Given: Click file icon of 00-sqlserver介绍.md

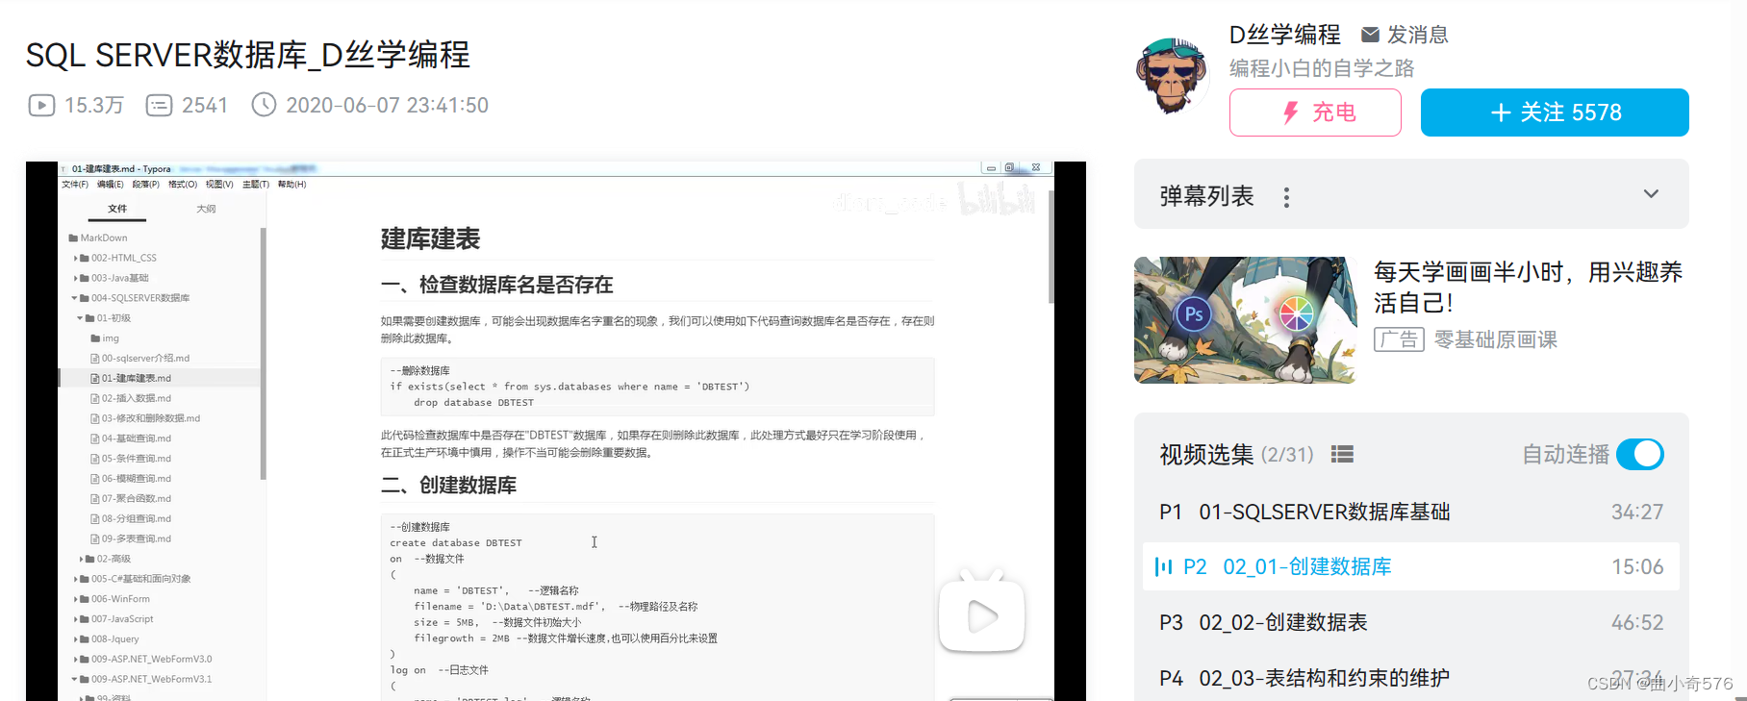Looking at the screenshot, I should coord(95,358).
